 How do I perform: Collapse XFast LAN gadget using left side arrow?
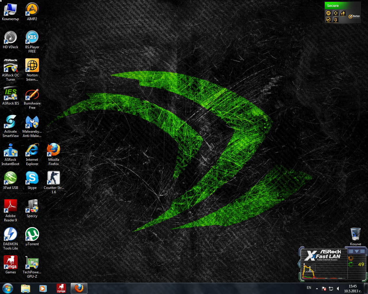299,264
